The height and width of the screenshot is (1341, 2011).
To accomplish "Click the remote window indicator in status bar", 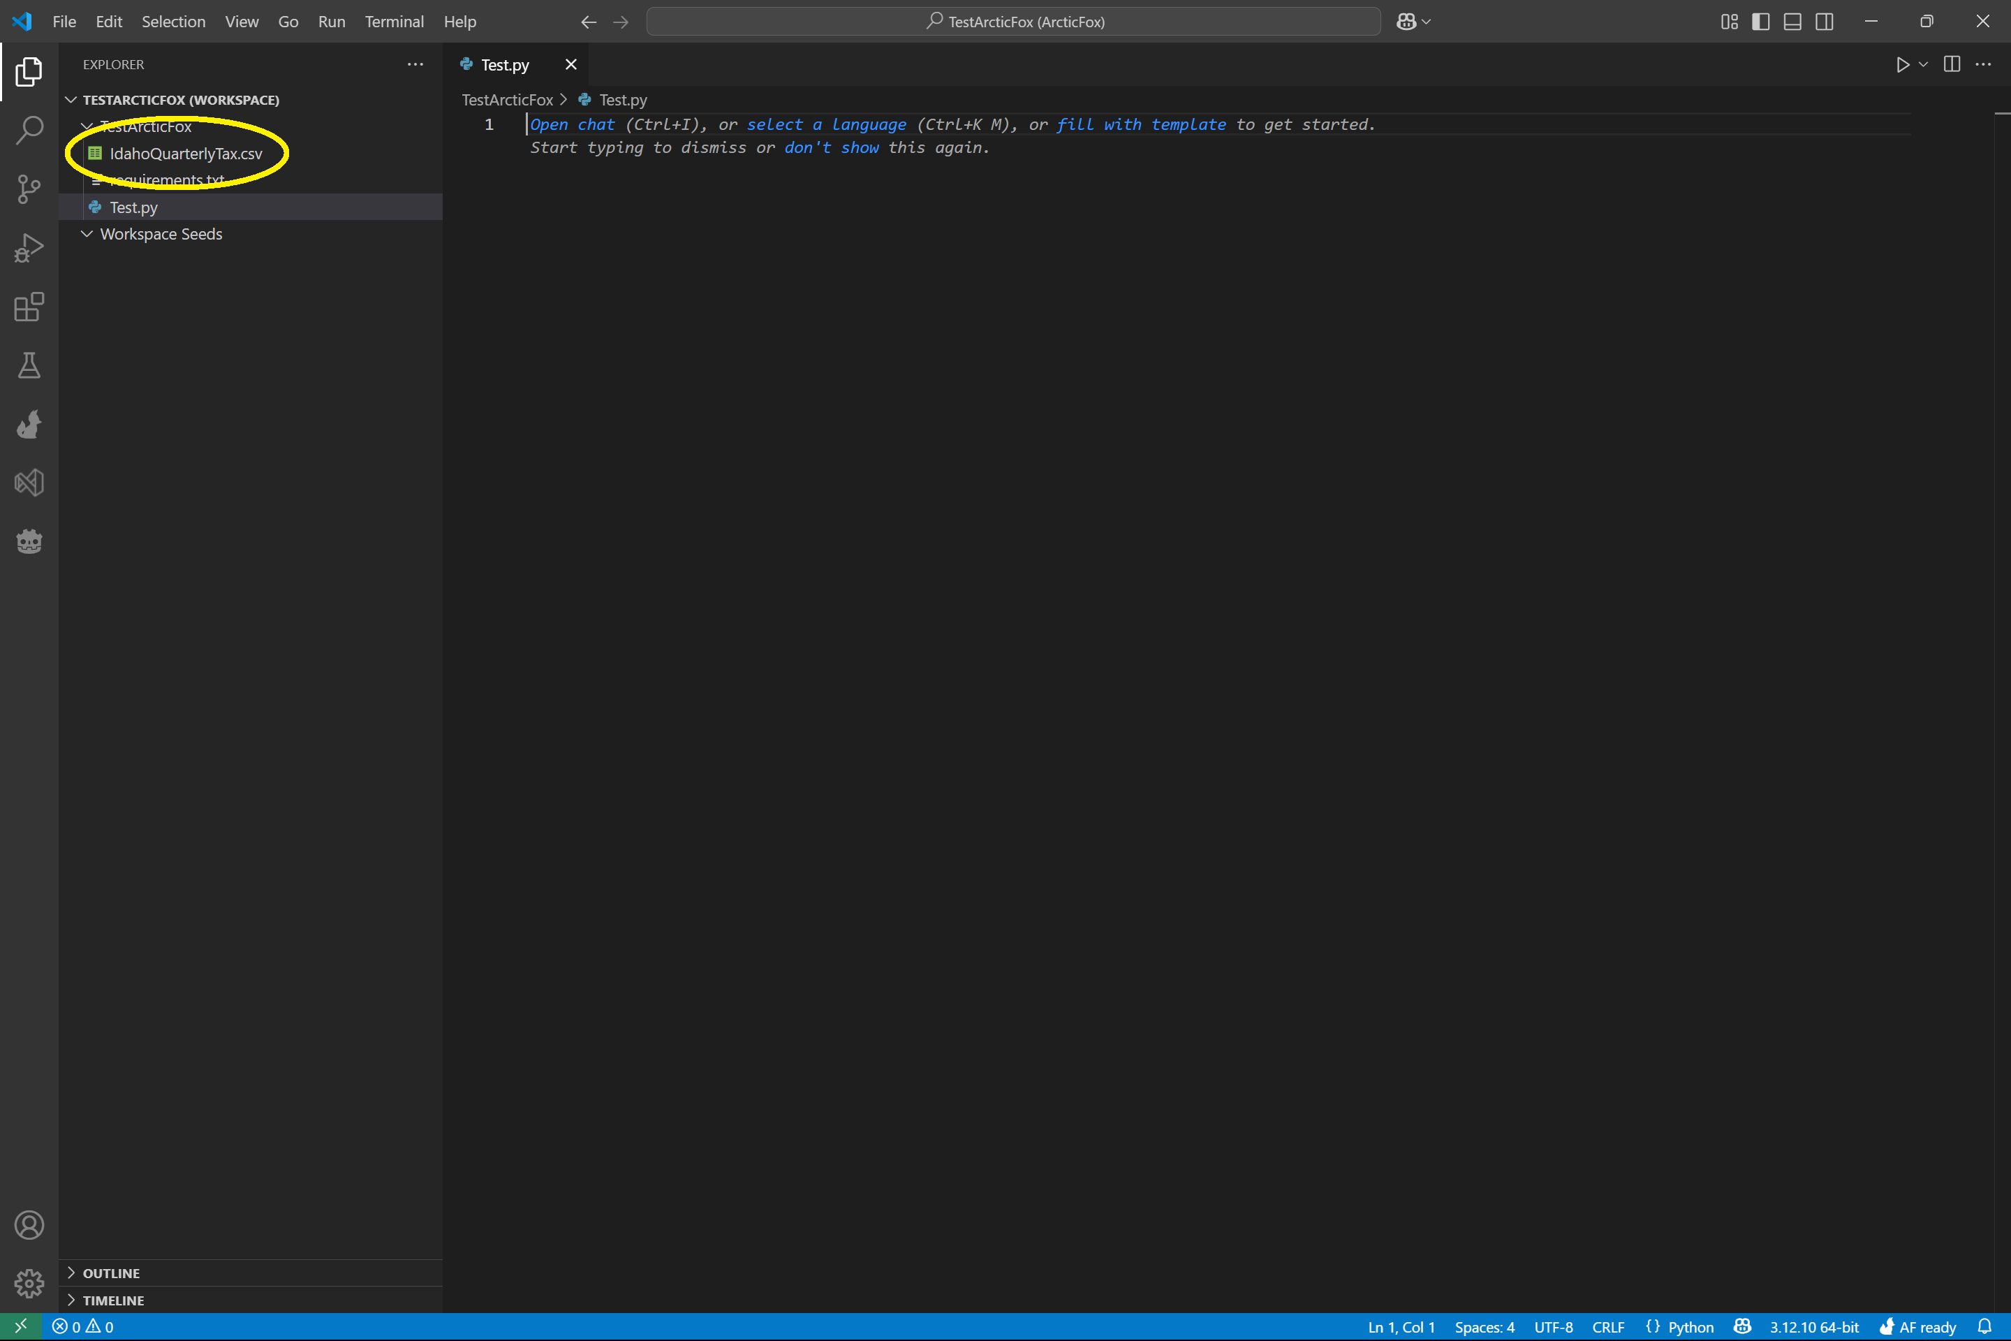I will point(20,1326).
